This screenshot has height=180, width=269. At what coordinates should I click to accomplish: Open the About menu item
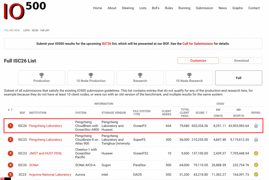(x=112, y=8)
